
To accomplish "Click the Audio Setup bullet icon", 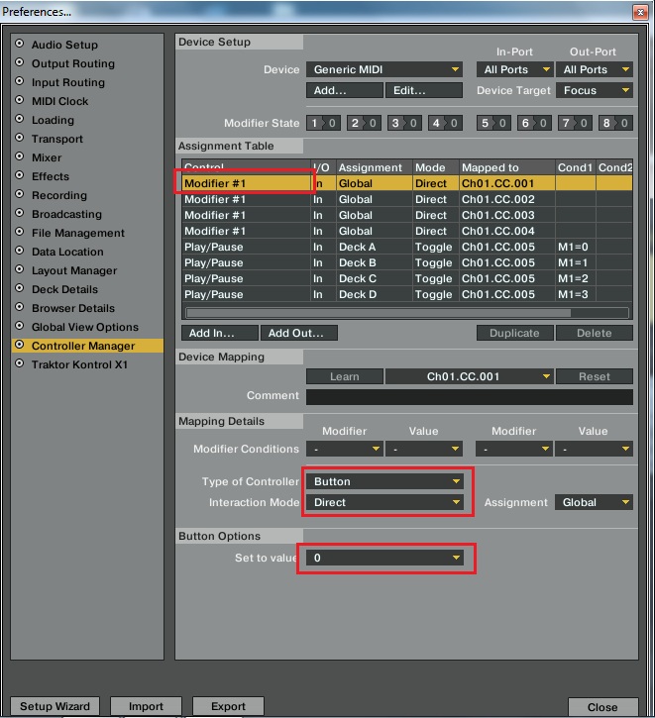I will click(19, 44).
